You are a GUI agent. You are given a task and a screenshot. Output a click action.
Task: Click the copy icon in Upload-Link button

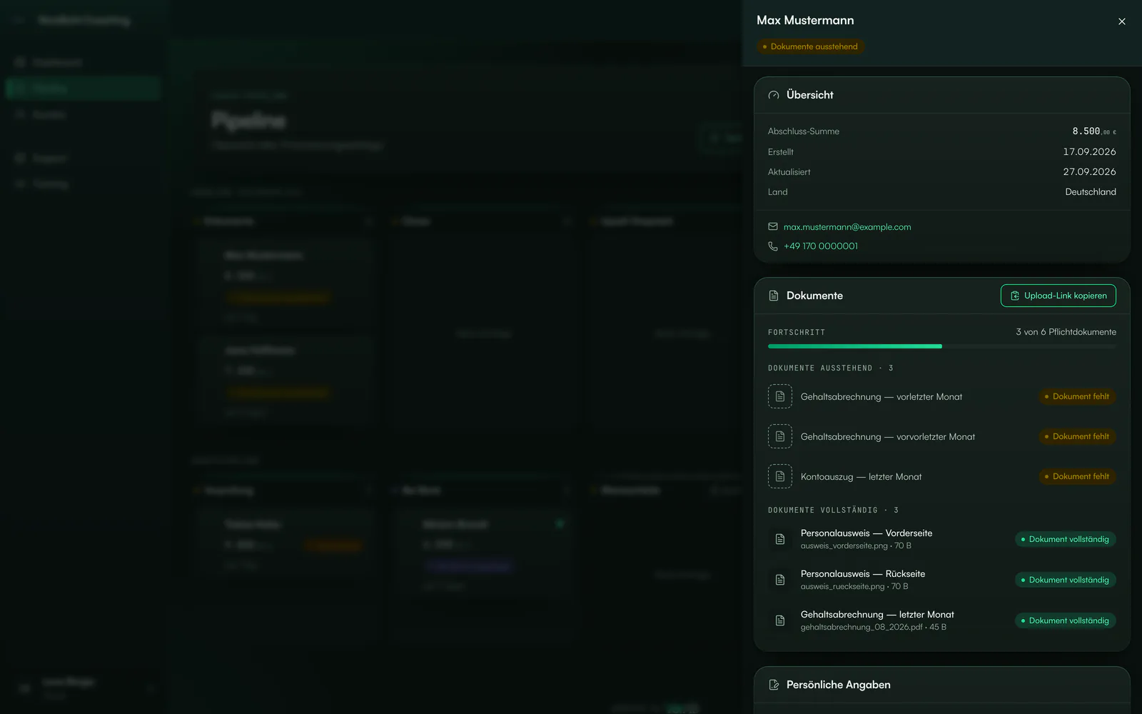coord(1015,296)
